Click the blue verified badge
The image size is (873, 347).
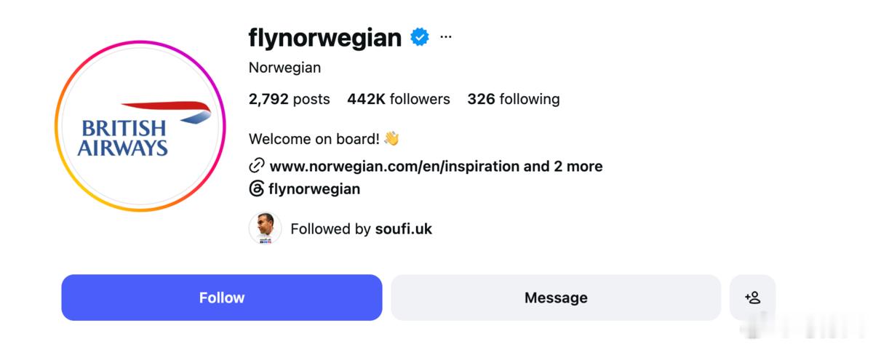(x=420, y=36)
